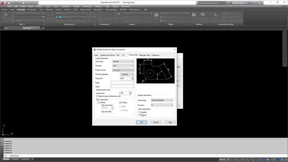This screenshot has width=288, height=162.
Task: Switch to the Fit tab
Action: click(123, 55)
